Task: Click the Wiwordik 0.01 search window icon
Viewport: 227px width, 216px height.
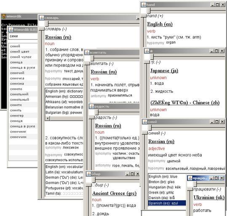Action: pos(11,30)
